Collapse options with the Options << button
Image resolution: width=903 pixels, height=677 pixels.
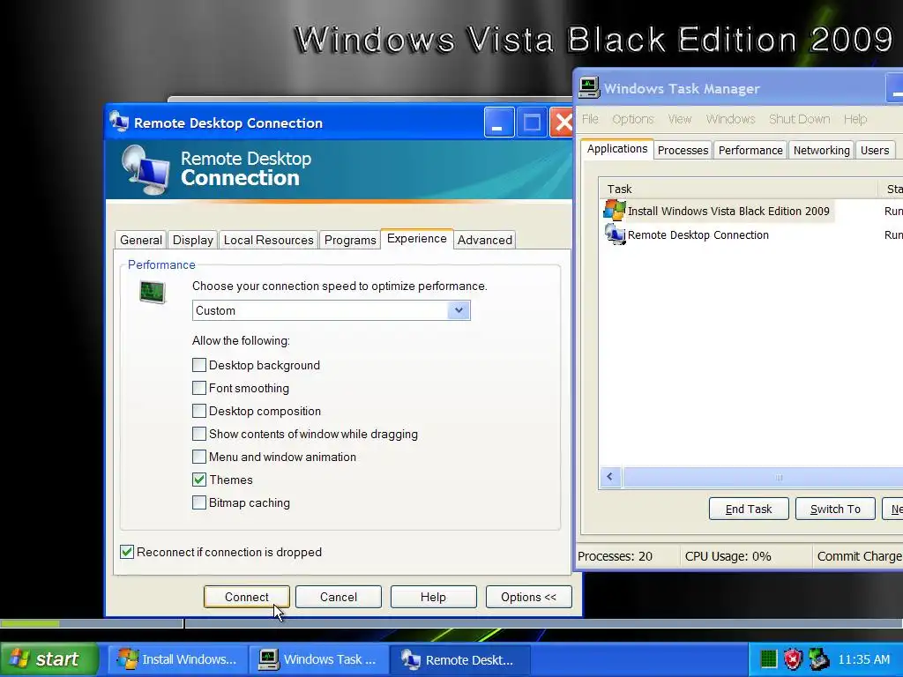[529, 597]
